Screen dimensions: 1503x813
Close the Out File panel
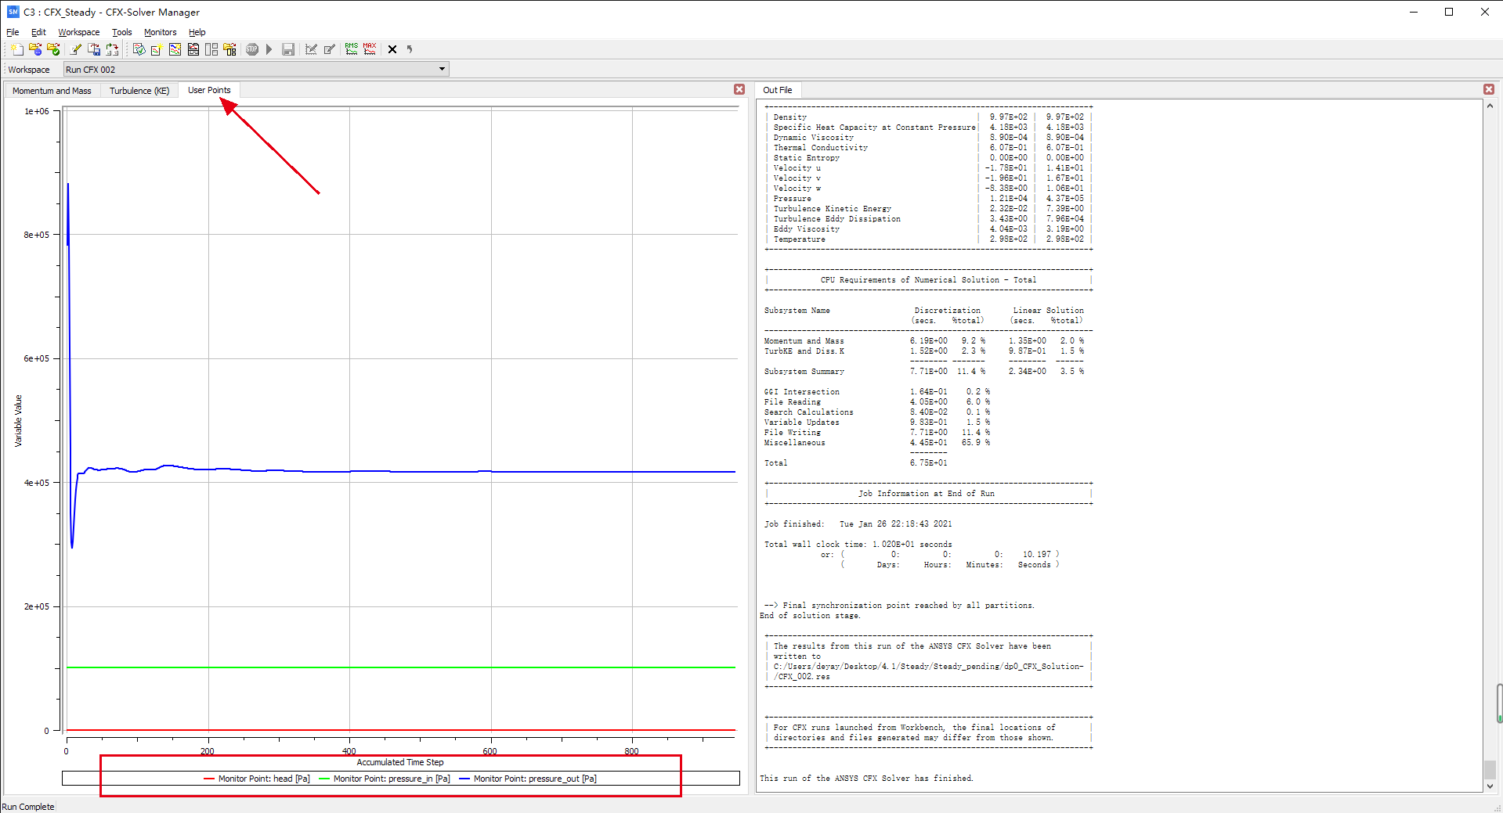(1489, 89)
